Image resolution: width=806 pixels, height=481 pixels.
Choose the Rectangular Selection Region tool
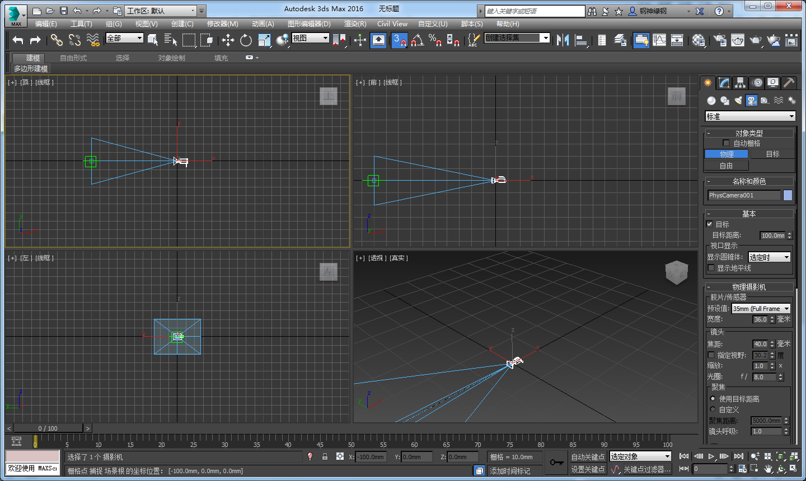[189, 40]
